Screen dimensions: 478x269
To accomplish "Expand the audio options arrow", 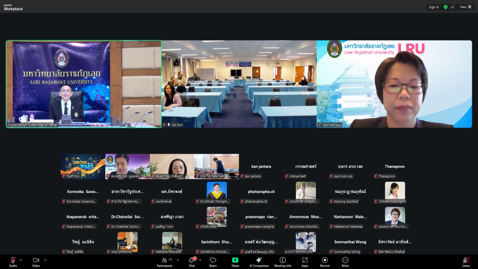I will 22,260.
